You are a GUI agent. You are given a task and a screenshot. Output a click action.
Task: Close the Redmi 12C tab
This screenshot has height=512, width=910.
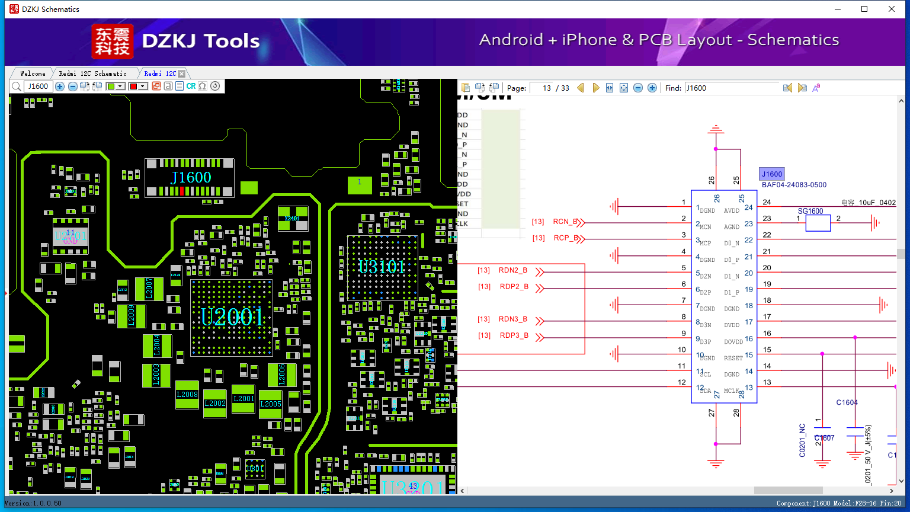pyautogui.click(x=182, y=73)
